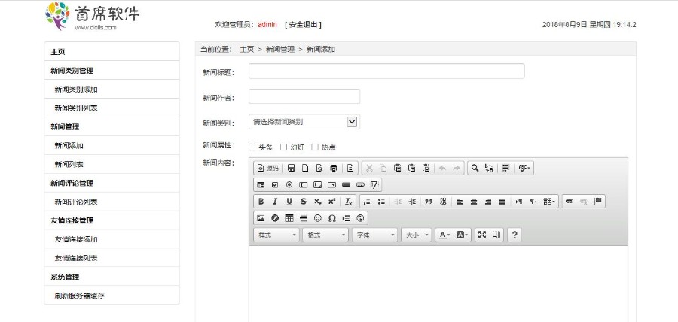Apply Superscript formatting
Viewport: 678px width, 322px height.
click(x=331, y=201)
